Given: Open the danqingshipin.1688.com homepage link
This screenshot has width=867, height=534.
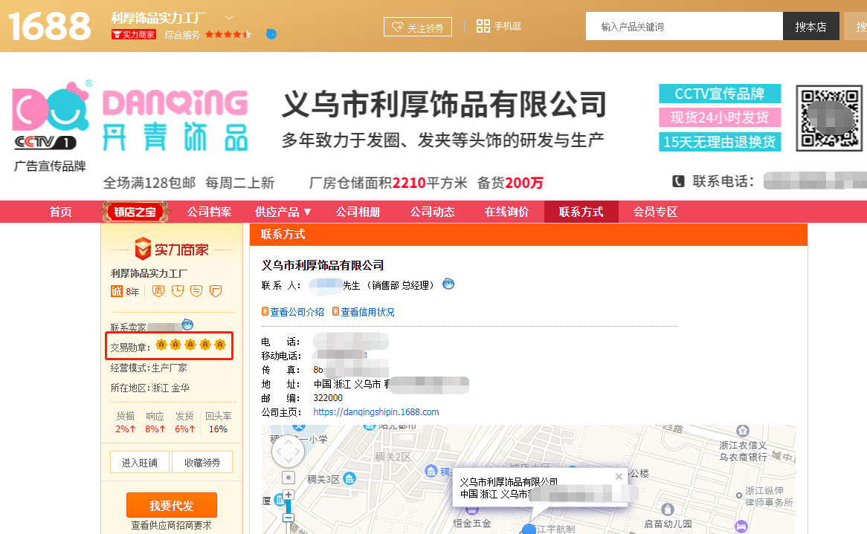Looking at the screenshot, I should (x=376, y=412).
